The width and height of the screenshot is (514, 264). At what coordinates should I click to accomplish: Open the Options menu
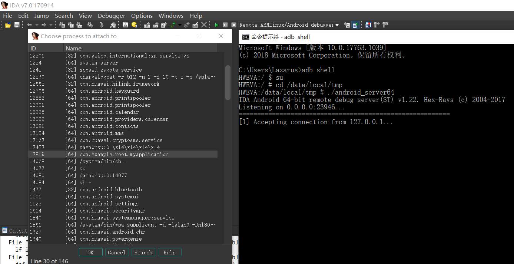[x=142, y=16]
